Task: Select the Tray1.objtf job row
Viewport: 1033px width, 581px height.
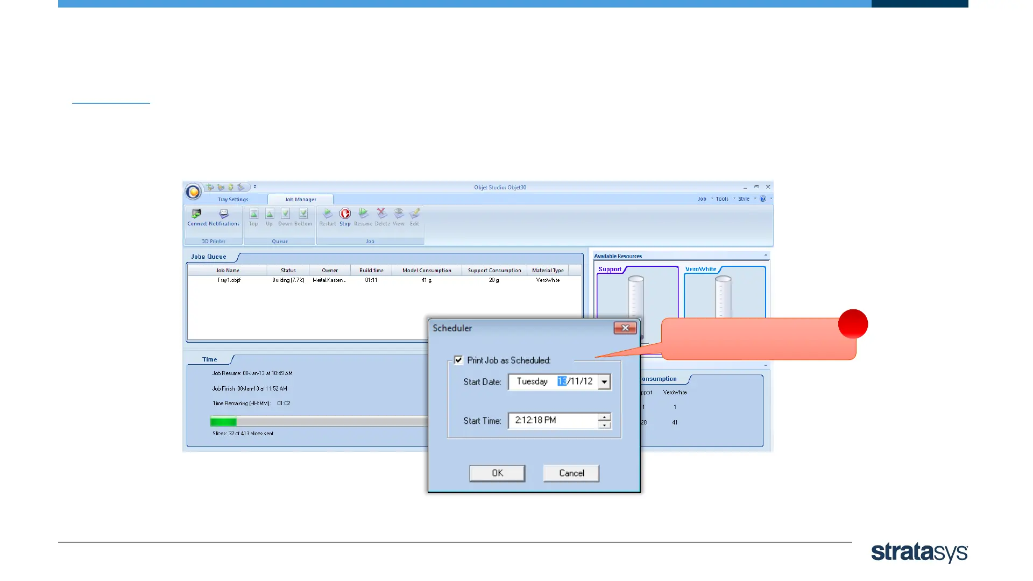Action: [x=229, y=280]
